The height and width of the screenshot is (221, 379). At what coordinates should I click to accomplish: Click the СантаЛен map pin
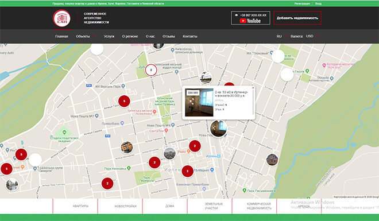167,131
